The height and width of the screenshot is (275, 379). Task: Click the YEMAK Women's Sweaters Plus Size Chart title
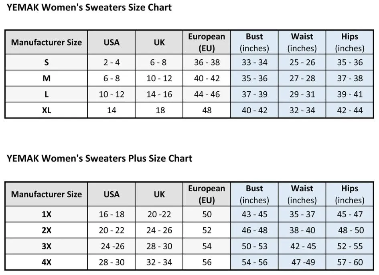pos(99,159)
